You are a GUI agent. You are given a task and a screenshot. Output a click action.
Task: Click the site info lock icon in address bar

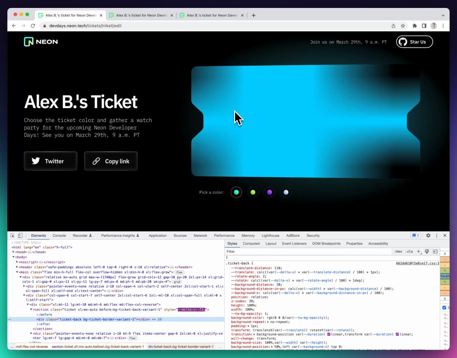click(44, 26)
